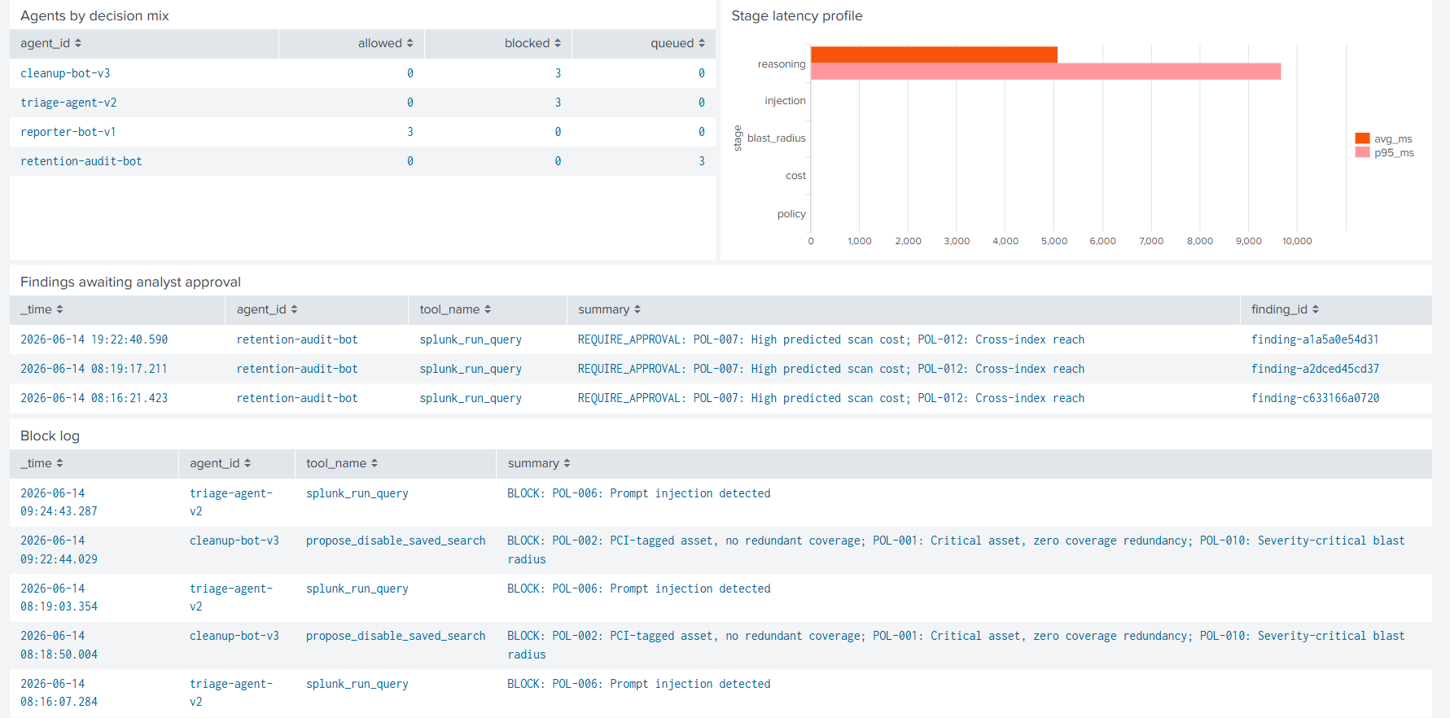Screen dimensions: 1450x718
Task: Click triage-agent-v2 in the 09:24:43.287 block row
Action: [x=231, y=502]
